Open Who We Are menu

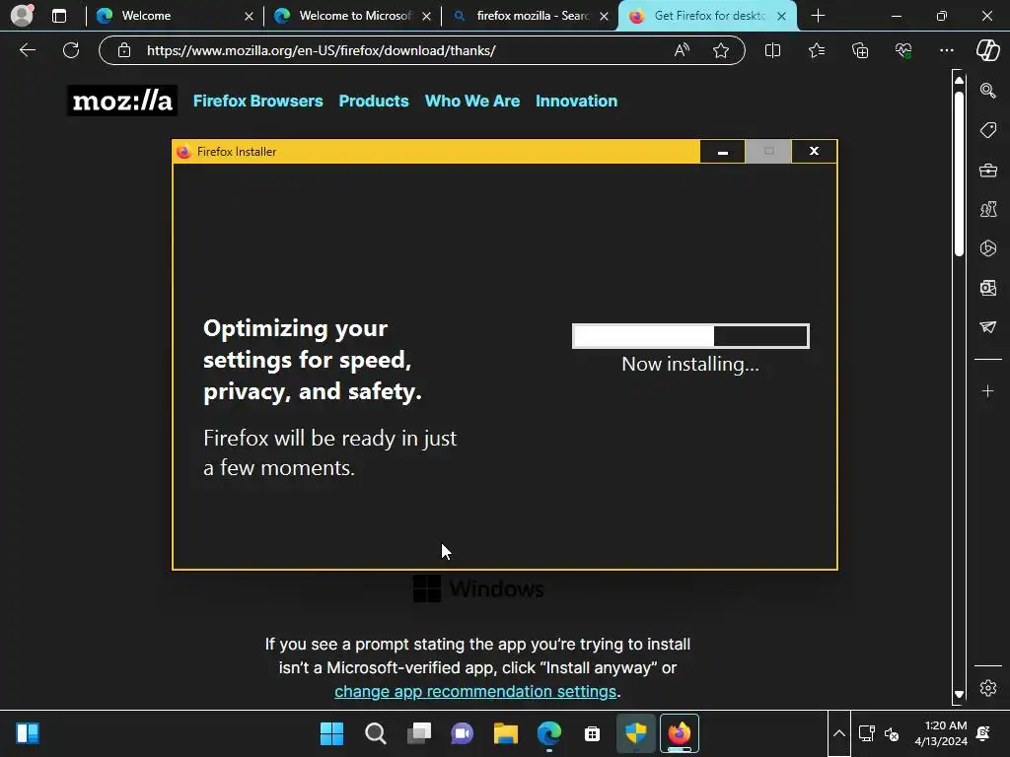(x=472, y=102)
